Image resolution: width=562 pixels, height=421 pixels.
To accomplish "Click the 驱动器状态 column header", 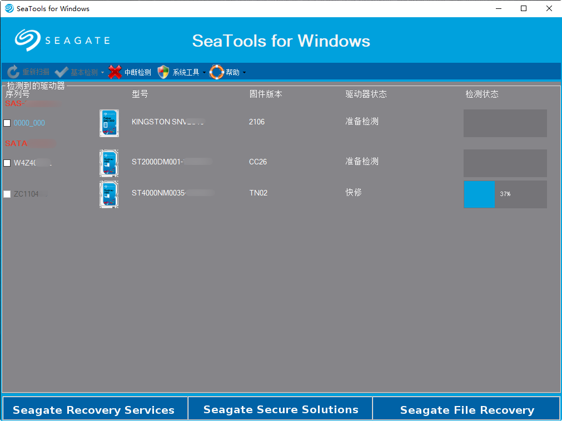I will (x=366, y=94).
